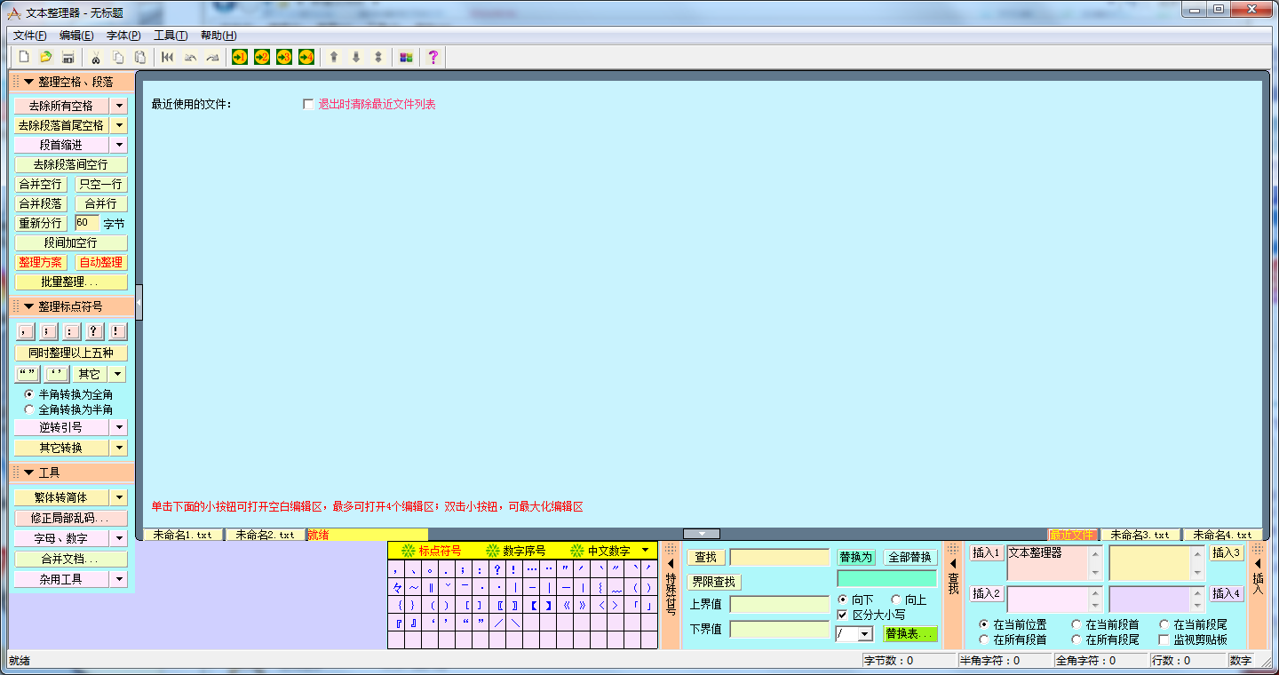Click the down arrow toolbar icon
This screenshot has width=1279, height=675.
(x=356, y=57)
